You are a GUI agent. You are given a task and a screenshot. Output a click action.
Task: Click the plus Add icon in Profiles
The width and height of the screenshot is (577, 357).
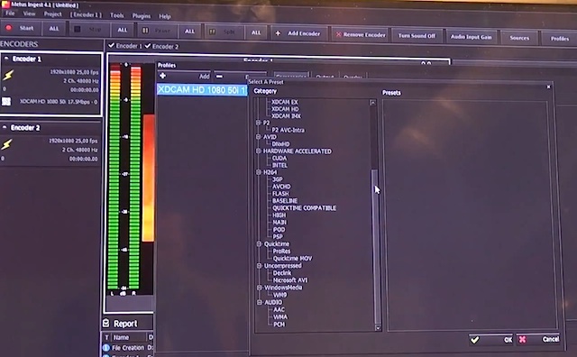point(162,76)
